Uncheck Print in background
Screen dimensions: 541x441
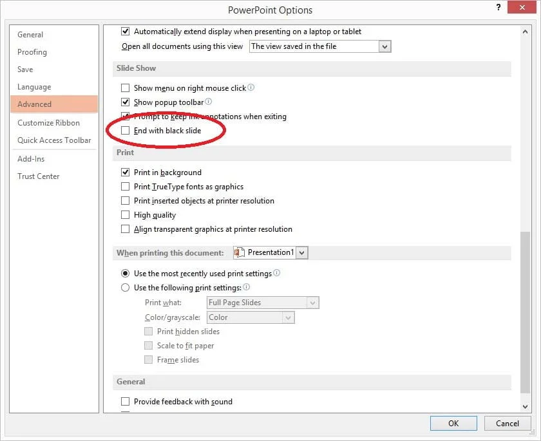click(x=126, y=173)
